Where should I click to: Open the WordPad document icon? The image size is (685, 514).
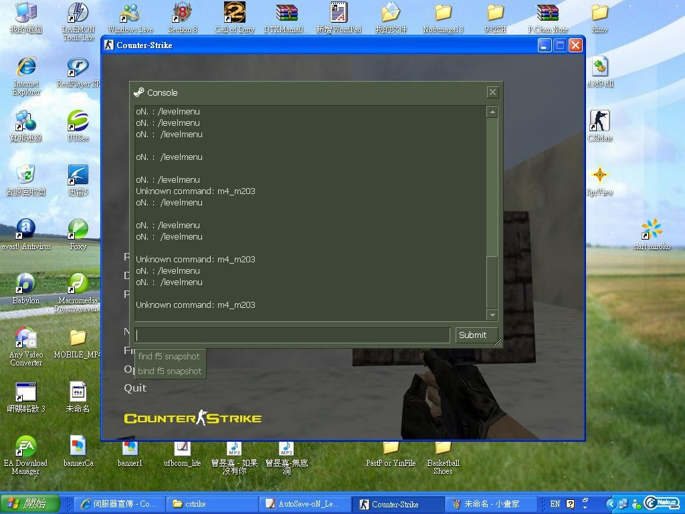[x=338, y=17]
